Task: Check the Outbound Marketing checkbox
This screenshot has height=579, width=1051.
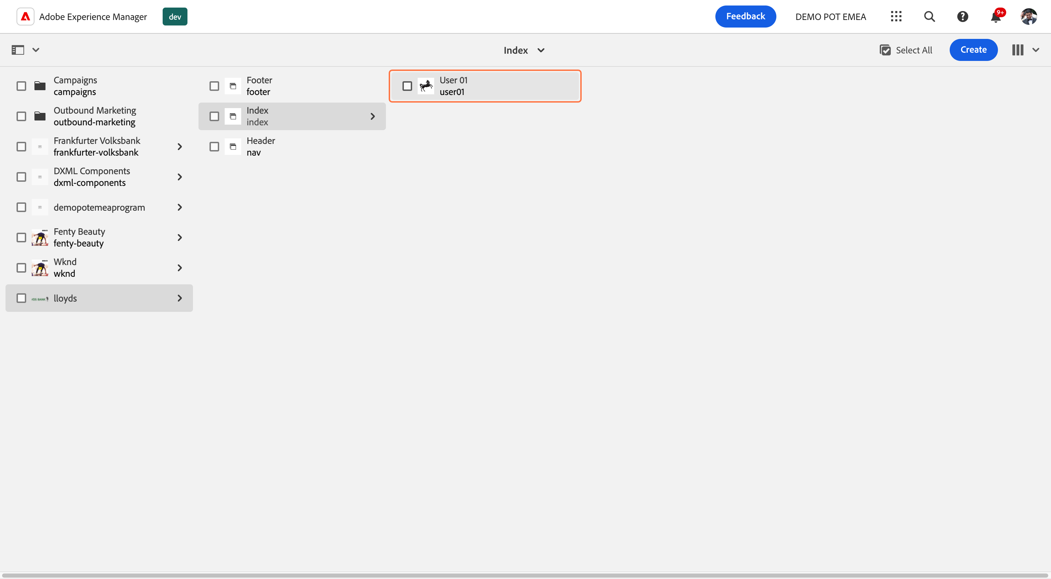Action: click(21, 116)
